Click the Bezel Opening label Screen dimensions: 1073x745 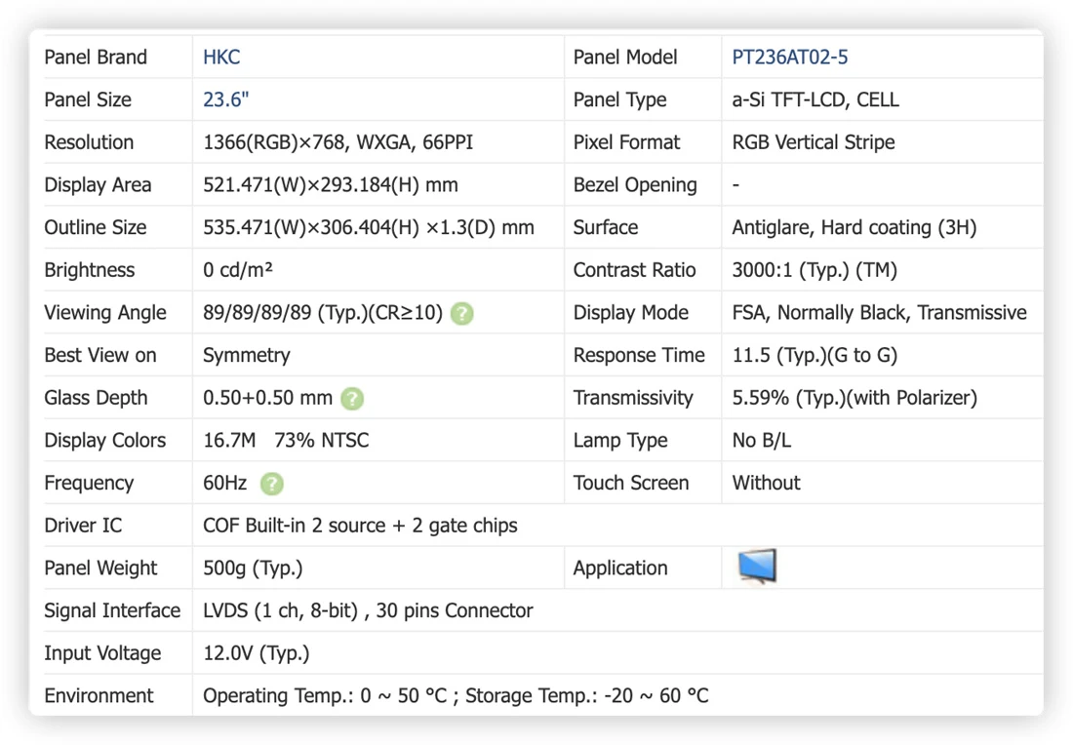point(635,184)
